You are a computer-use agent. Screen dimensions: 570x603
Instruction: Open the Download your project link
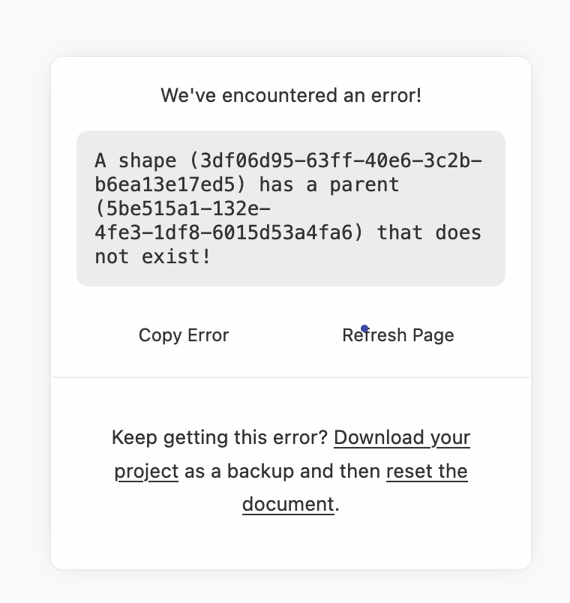[x=402, y=437]
